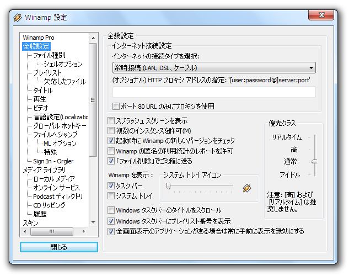Click the tree's scroll up arrow
Image resolution: width=349 pixels, height=276 pixels.
pyautogui.click(x=94, y=38)
